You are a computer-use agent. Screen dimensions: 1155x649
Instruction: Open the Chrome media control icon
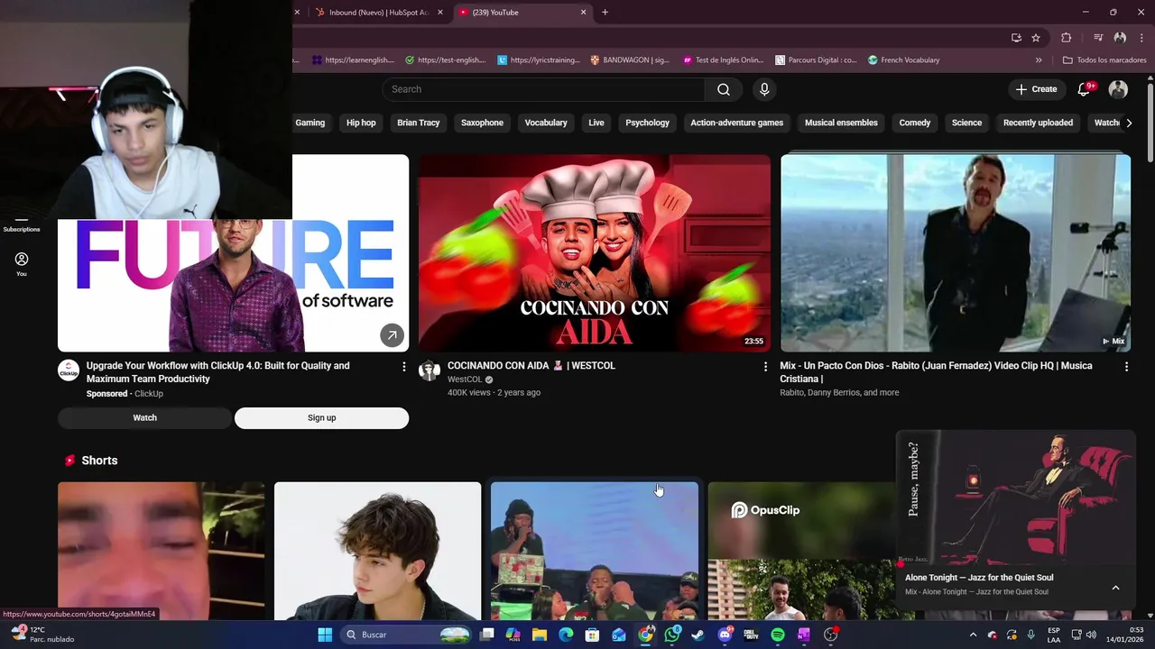(1098, 38)
